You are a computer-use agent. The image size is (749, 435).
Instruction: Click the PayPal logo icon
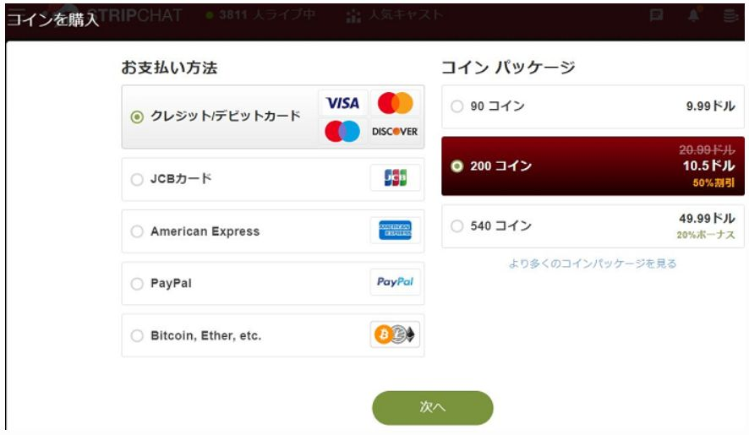[395, 282]
